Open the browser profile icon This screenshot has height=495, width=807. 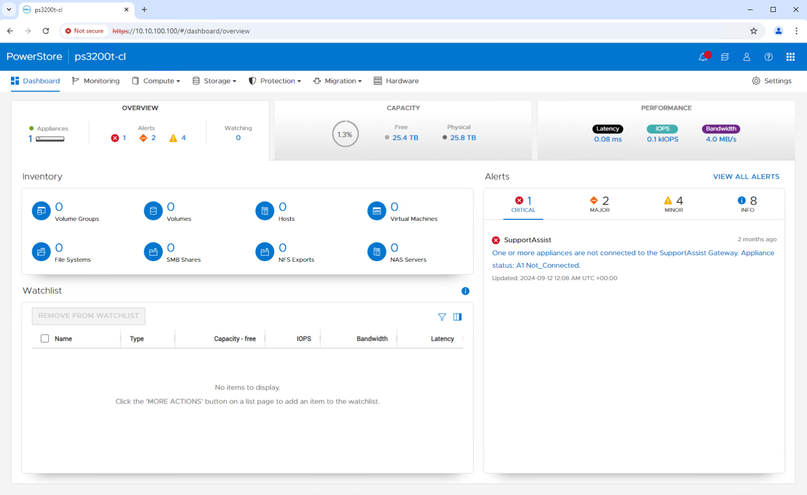pyautogui.click(x=779, y=31)
